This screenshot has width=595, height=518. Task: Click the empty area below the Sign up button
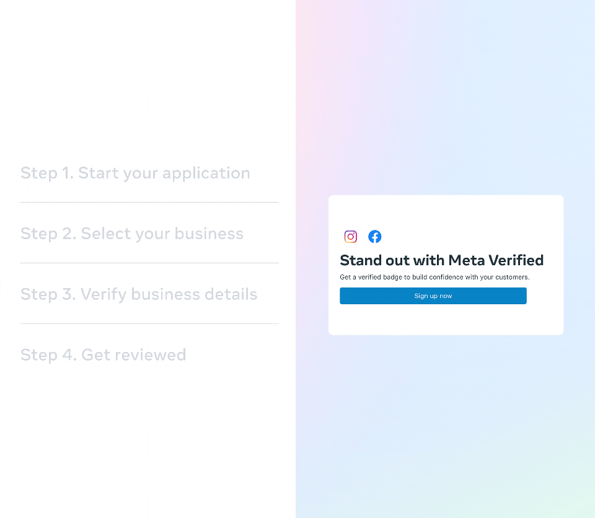click(434, 319)
